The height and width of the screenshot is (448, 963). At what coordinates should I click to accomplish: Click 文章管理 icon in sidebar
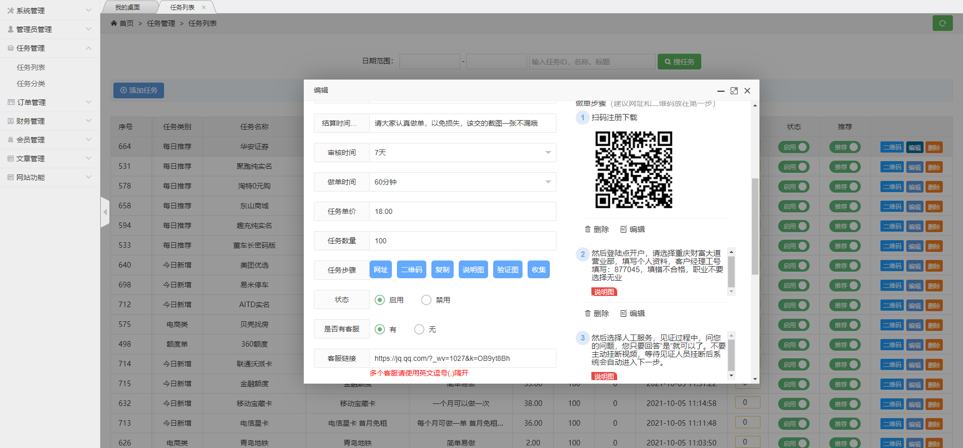[x=11, y=158]
